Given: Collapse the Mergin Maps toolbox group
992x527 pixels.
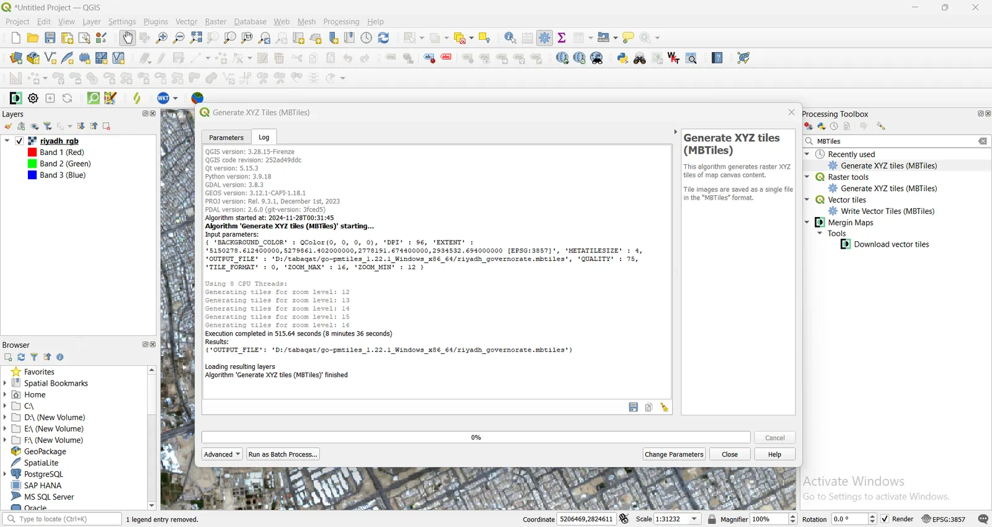Looking at the screenshot, I should (807, 222).
